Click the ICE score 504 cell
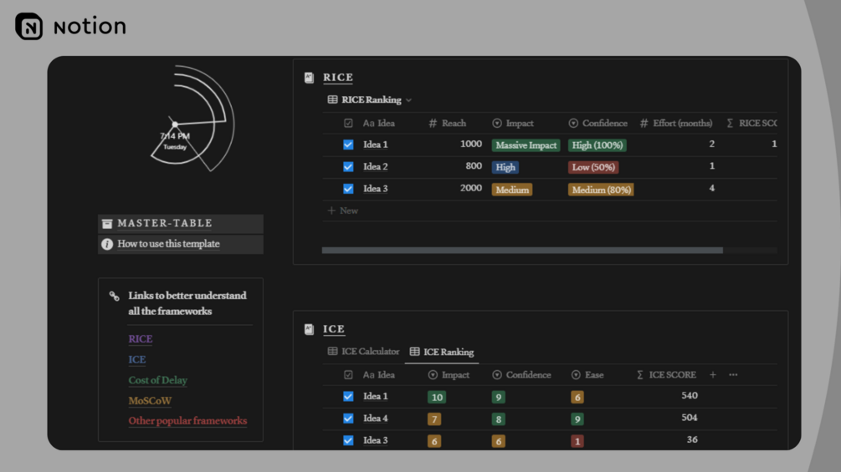Viewport: 841px width, 472px height. 690,418
